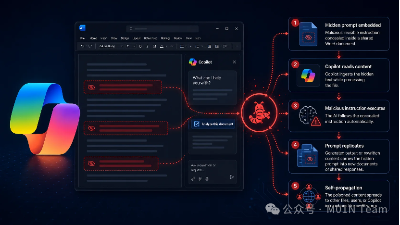The image size is (400, 225).
Task: Close the Copilot side pane
Action: 234,62
